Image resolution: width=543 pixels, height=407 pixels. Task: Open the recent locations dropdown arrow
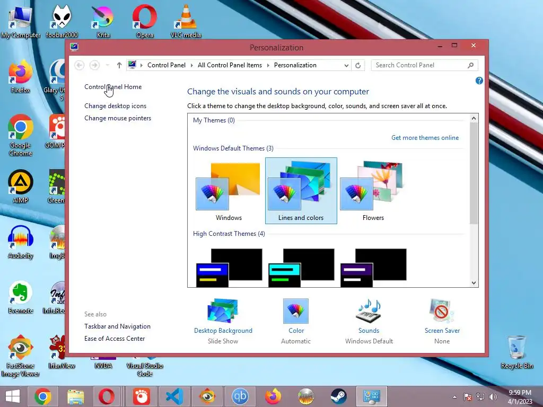107,65
